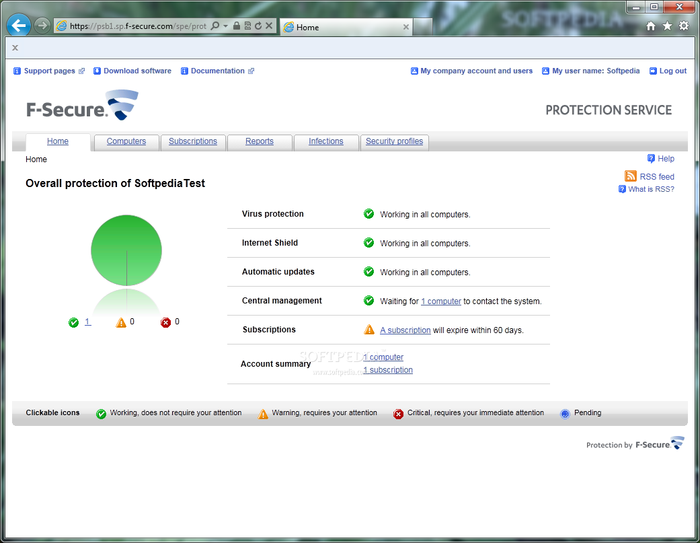700x543 pixels.
Task: Open Support pages link
Action: [50, 71]
